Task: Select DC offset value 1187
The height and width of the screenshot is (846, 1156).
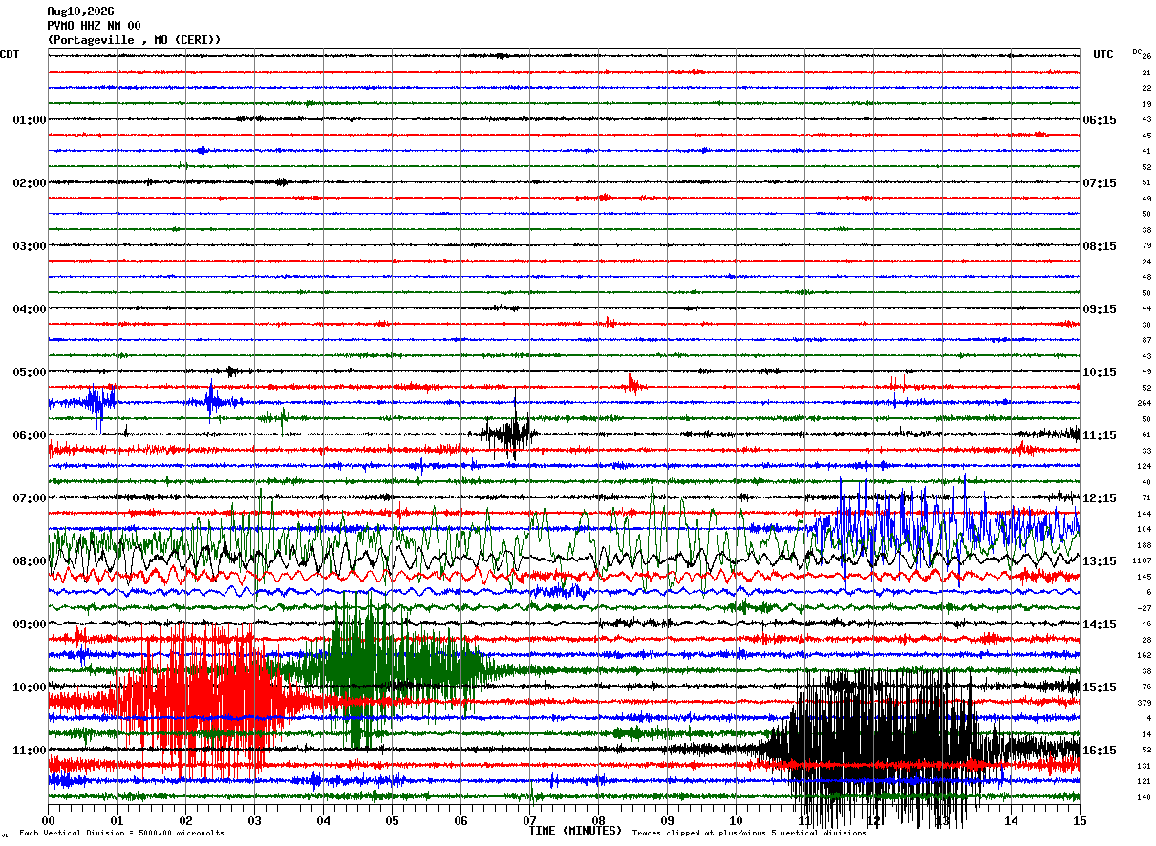Action: (1143, 561)
